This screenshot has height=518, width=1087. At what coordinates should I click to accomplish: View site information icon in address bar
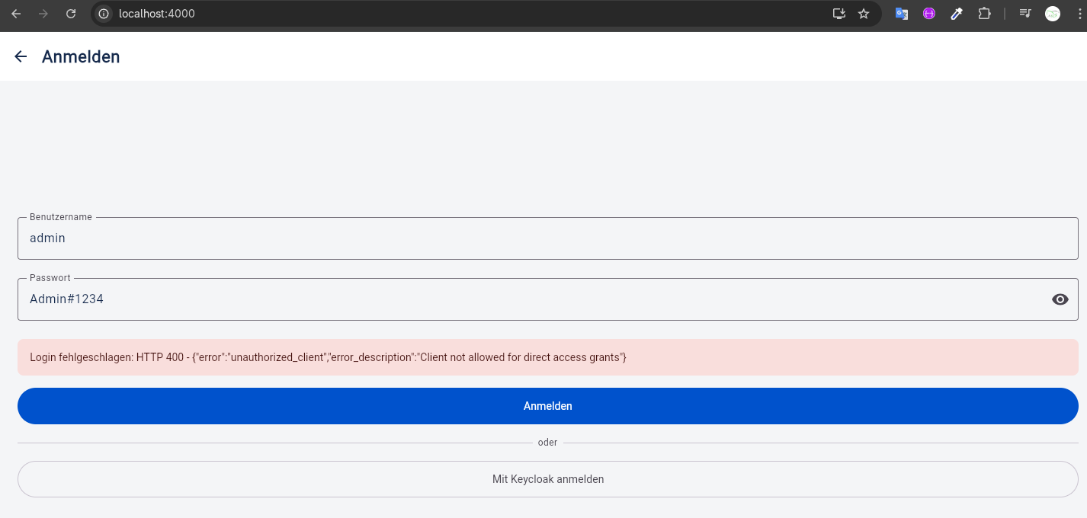pyautogui.click(x=104, y=14)
